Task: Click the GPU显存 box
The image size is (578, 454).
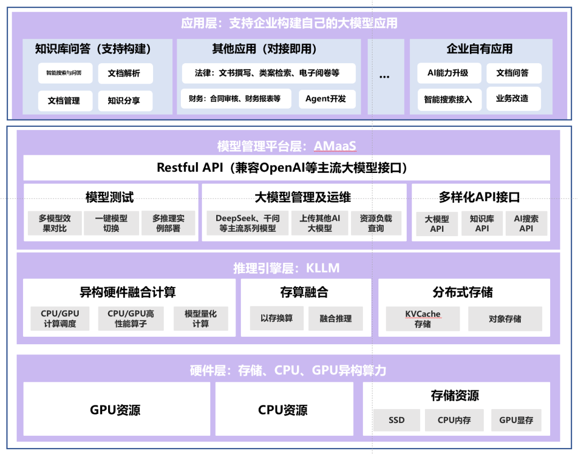Action: coord(516,420)
